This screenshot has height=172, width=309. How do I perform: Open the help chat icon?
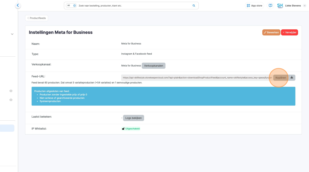(x=270, y=6)
